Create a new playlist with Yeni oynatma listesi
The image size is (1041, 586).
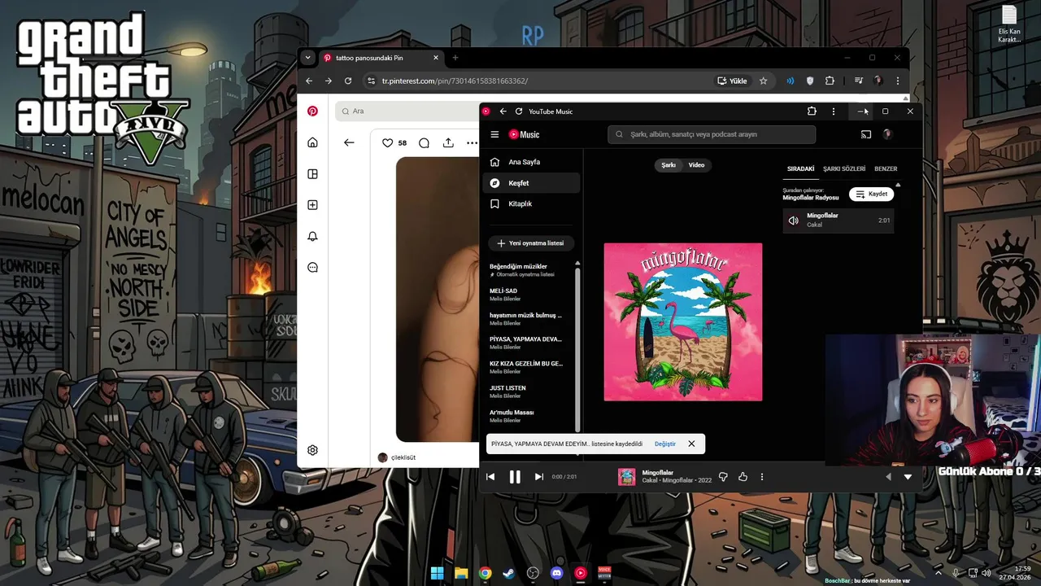531,243
